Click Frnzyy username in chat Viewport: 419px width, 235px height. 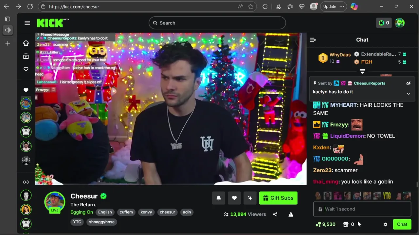coord(339,125)
